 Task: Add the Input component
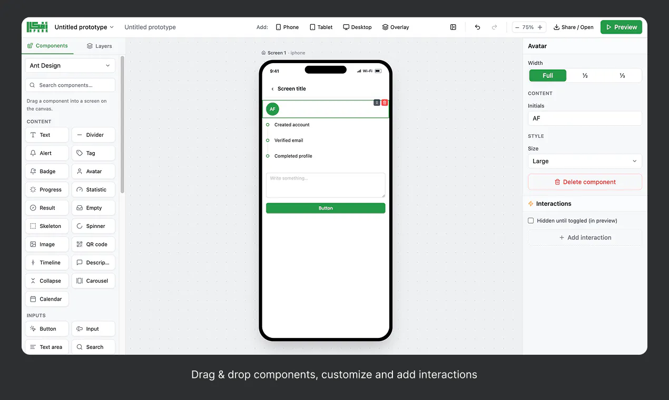[93, 329]
